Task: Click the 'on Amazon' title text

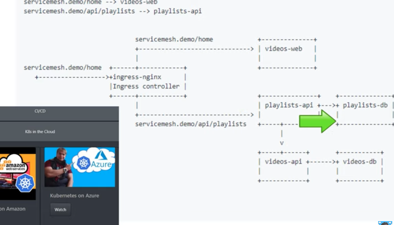Action: click(x=13, y=209)
